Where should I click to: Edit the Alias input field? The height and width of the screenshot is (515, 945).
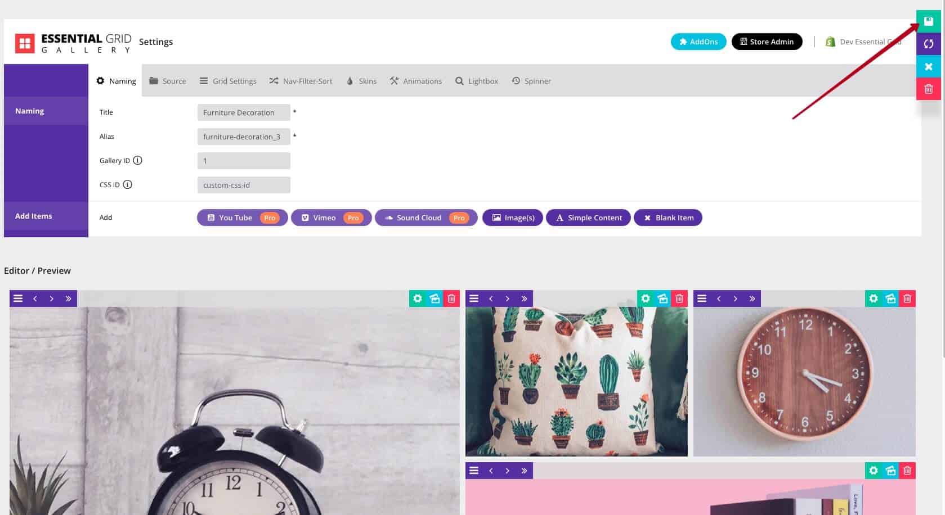(244, 137)
